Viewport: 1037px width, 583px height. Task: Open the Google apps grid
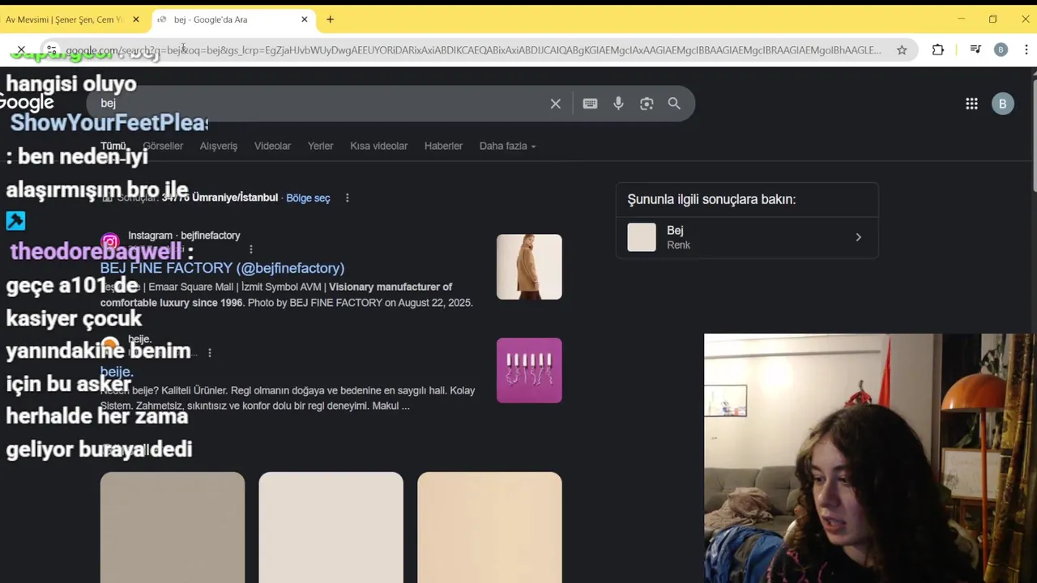[x=971, y=104]
